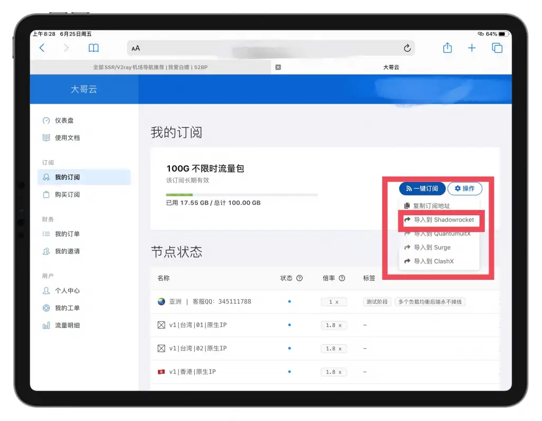Click the 一键订阅 dropdown button
Viewport: 542px width, 421px height.
422,189
